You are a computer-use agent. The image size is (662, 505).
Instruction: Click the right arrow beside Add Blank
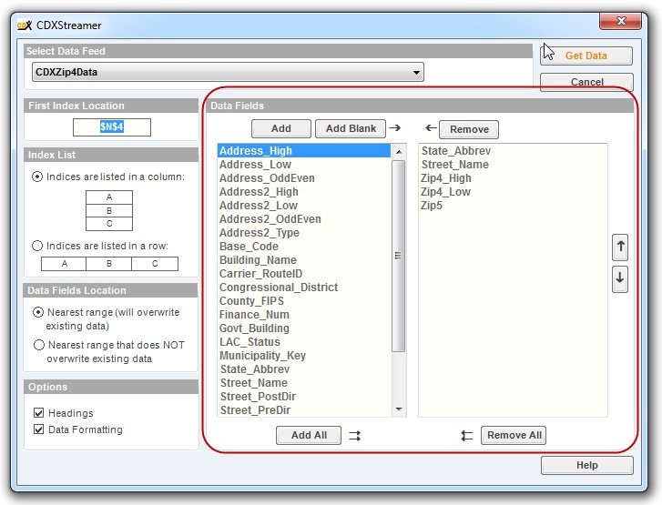(395, 127)
